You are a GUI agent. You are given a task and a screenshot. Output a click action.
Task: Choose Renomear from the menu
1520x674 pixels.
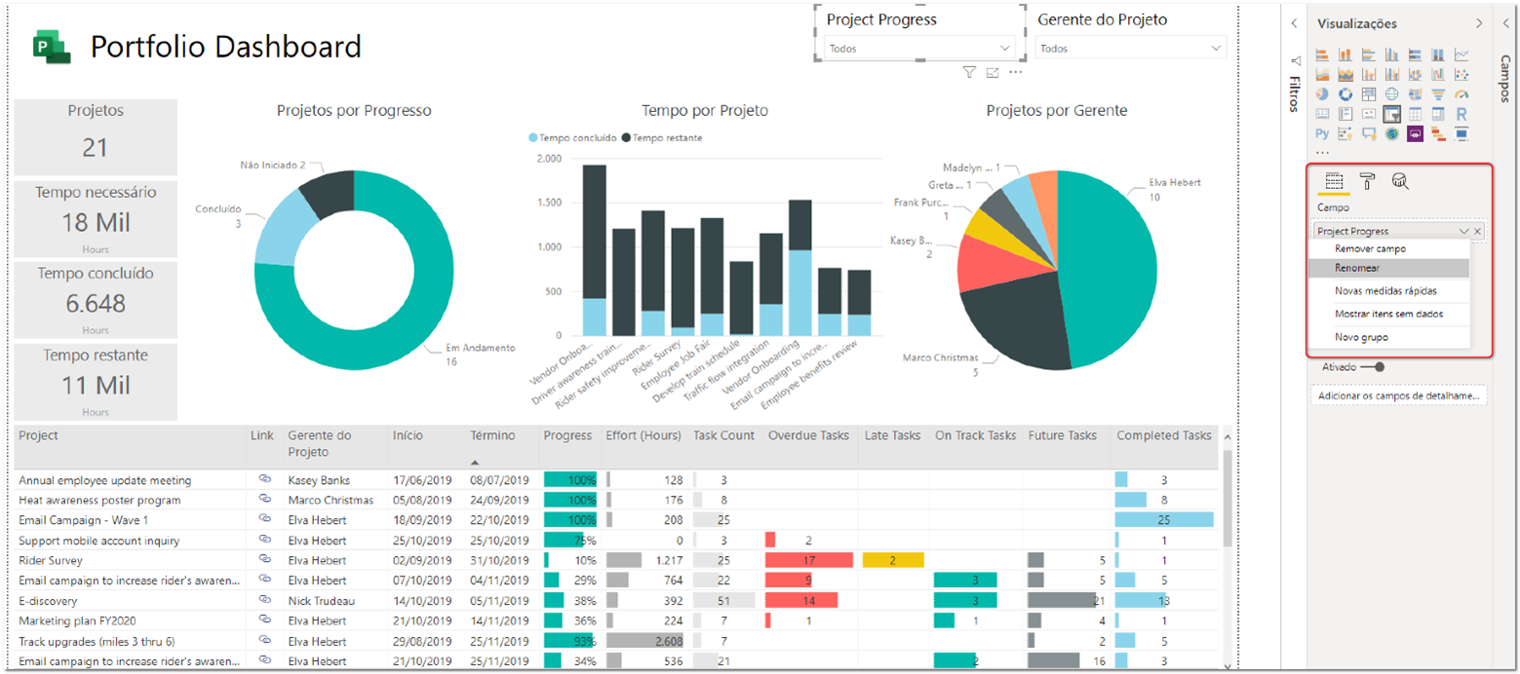(x=1391, y=268)
